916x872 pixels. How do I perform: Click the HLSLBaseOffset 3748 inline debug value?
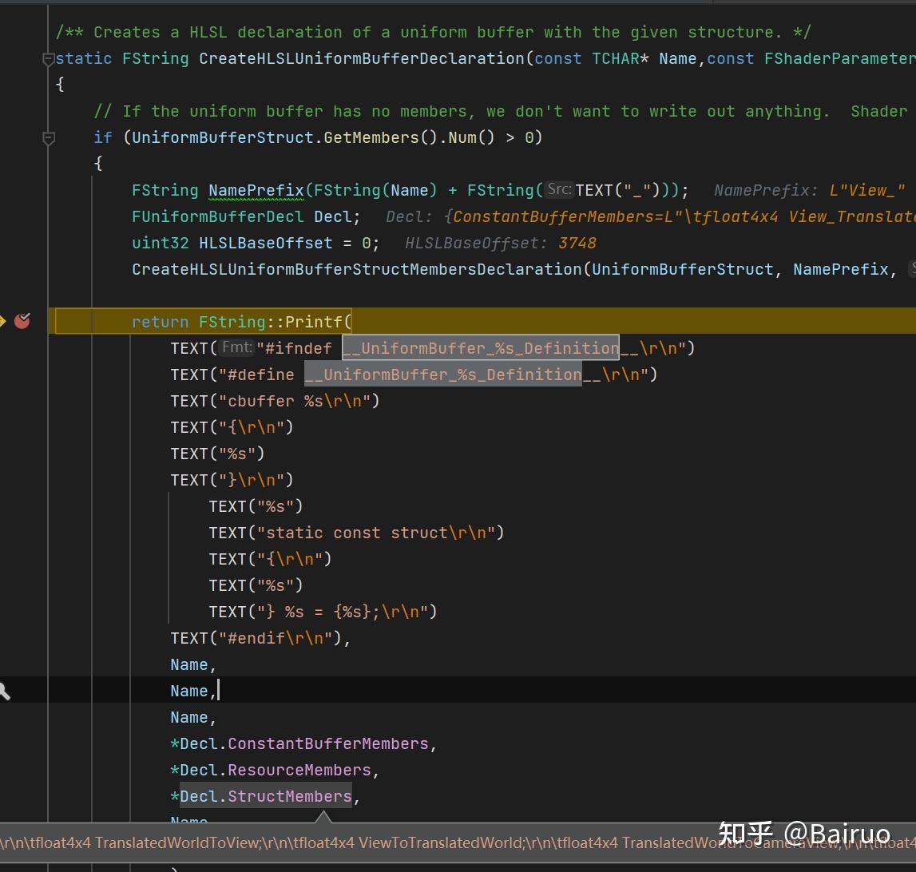[x=500, y=243]
